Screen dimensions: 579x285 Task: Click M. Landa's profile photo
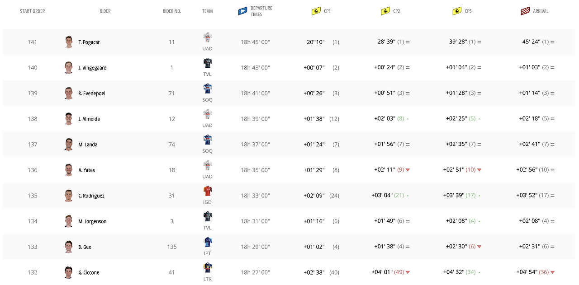[x=69, y=144]
